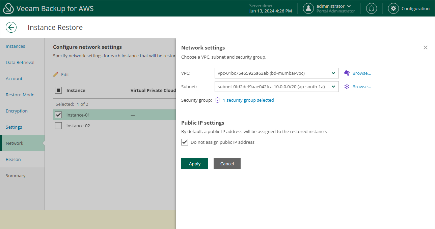This screenshot has height=229, width=435.
Task: Click the Configuration label
Action: 415,8
